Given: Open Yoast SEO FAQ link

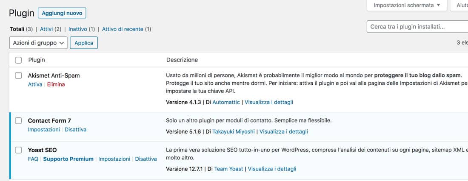Looking at the screenshot, I should click(33, 159).
